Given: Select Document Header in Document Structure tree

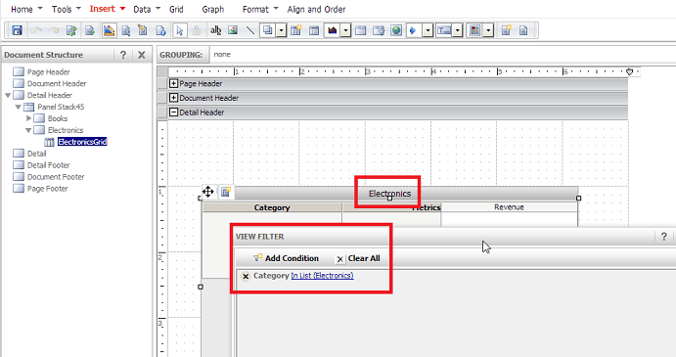Looking at the screenshot, I should click(57, 84).
